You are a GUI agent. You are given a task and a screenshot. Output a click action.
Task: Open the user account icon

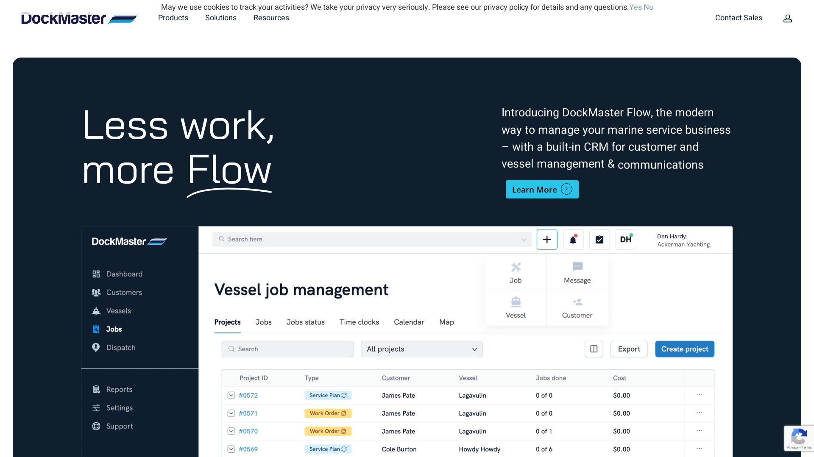coord(787,18)
